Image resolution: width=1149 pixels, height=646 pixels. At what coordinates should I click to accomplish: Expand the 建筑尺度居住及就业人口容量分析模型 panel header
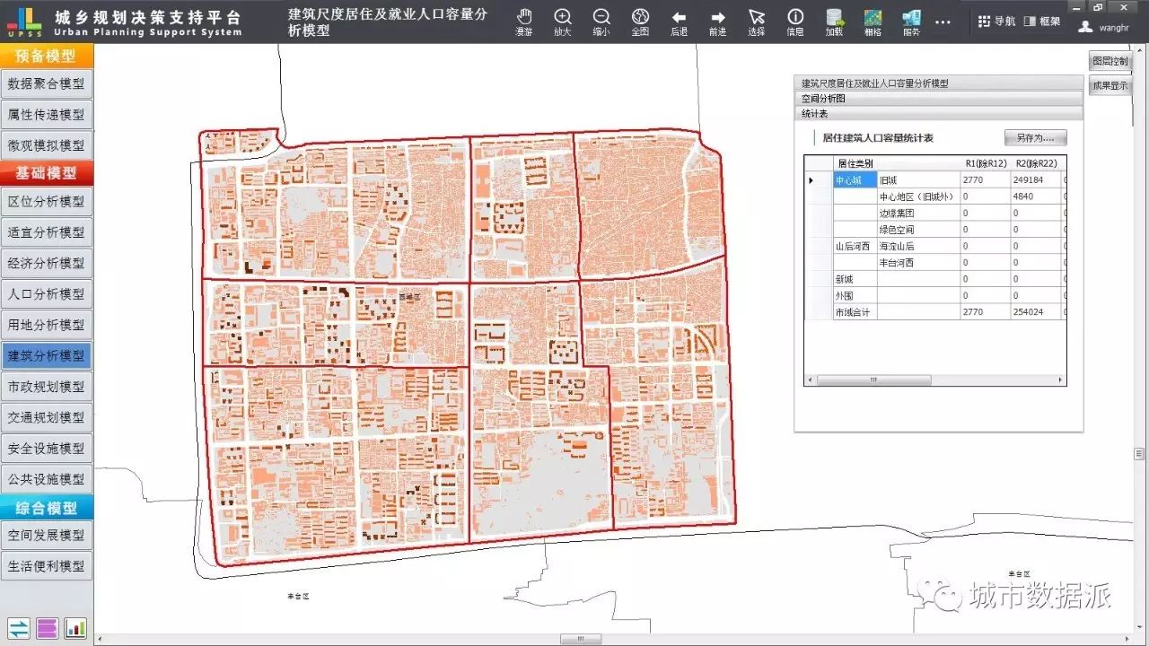939,83
